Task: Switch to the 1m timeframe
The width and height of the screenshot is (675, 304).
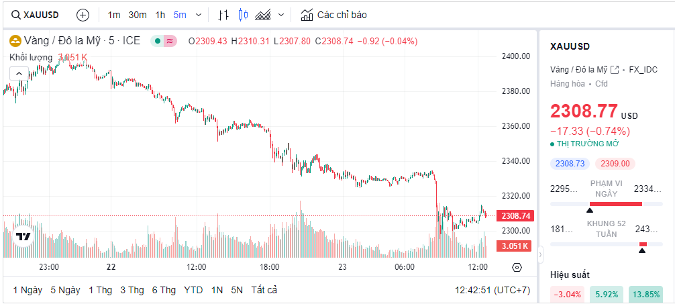Action: click(114, 15)
